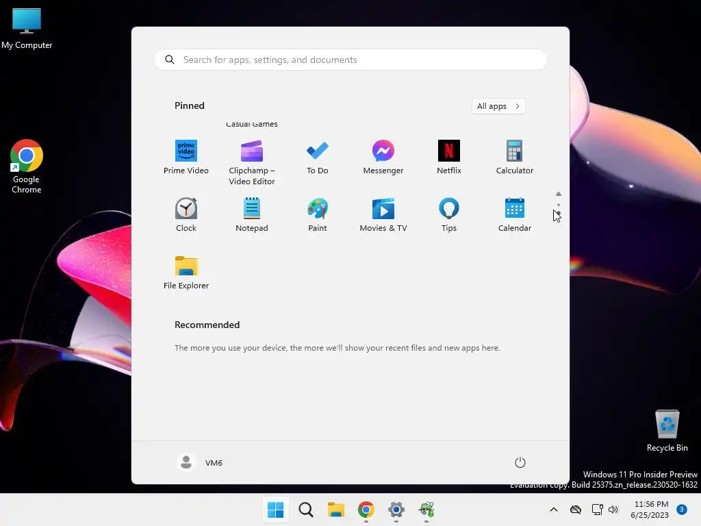Open Messenger from pinned apps
This screenshot has width=701, height=526.
[383, 158]
